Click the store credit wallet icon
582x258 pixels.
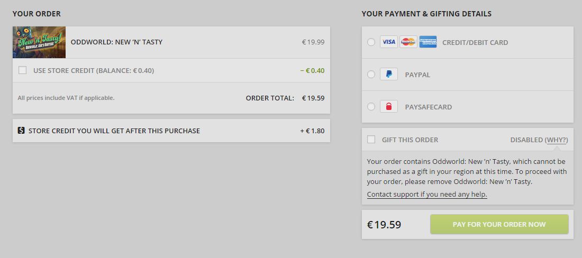tap(21, 131)
